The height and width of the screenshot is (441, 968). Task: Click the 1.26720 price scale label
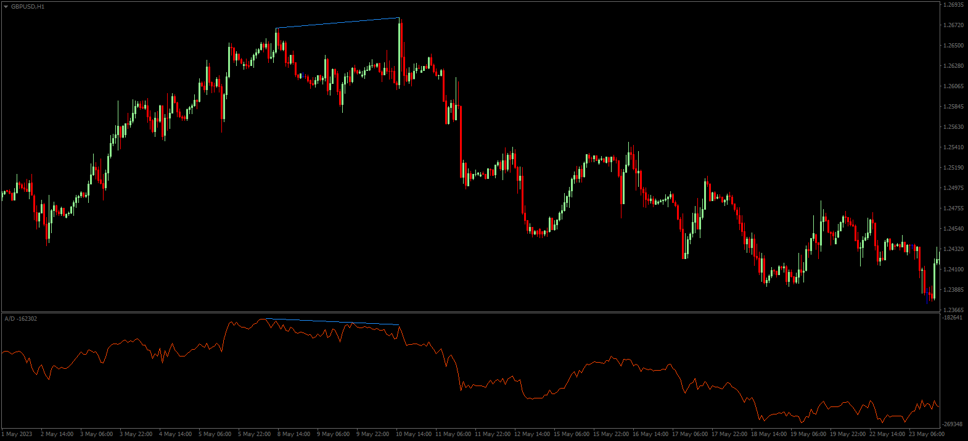(x=953, y=25)
